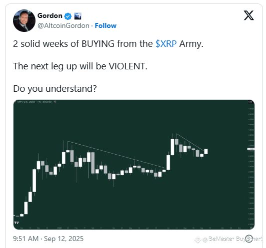Click the tallest white candle at the July peak
Screen dimensions: 266x248
pos(172,147)
